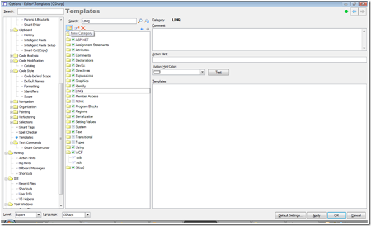Click the red X delete icon
Image resolution: width=371 pixels, height=226 pixels.
point(83,28)
